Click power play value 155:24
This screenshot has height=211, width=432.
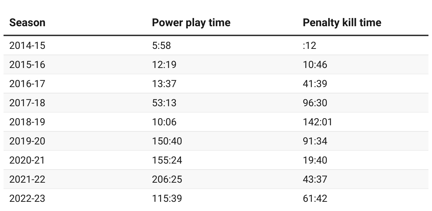(167, 160)
